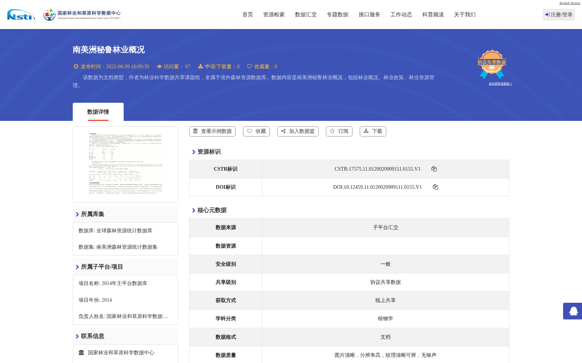Open 专题数据 menu item
Screen dimensions: 582x363
click(x=338, y=15)
